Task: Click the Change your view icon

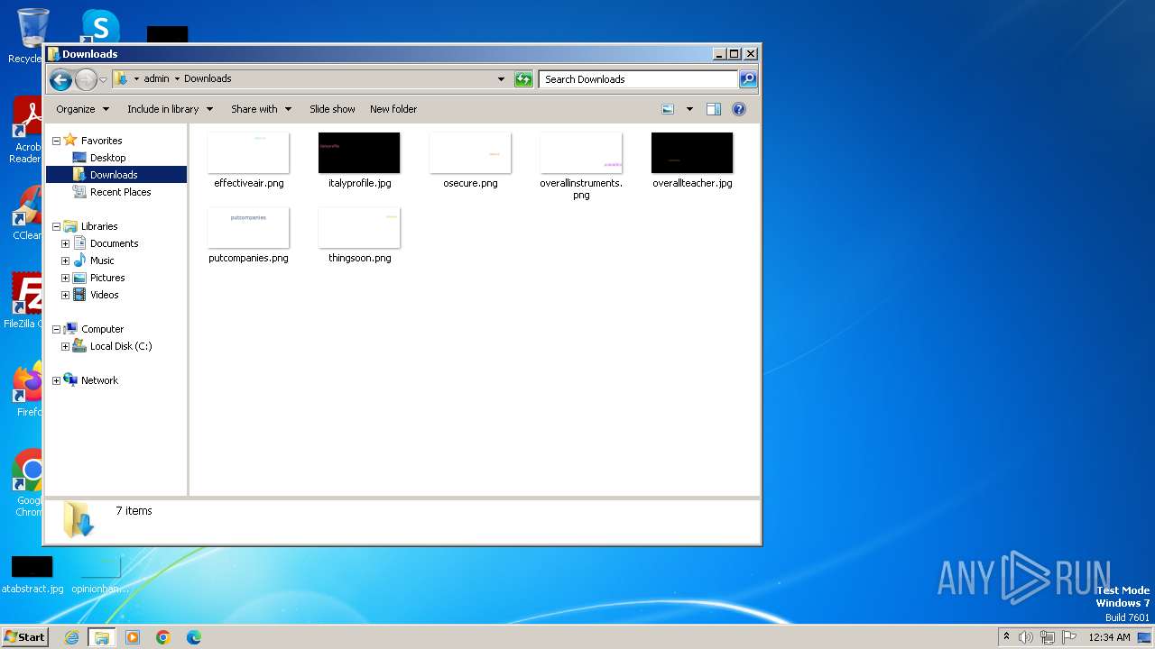Action: [x=668, y=109]
